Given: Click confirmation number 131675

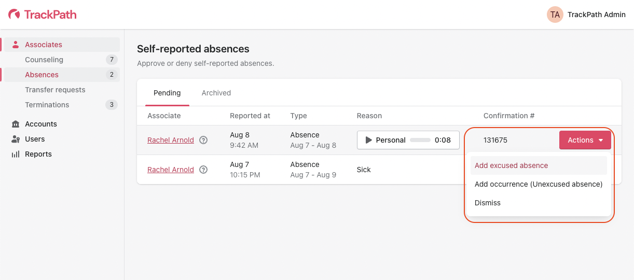Looking at the screenshot, I should click(x=495, y=140).
